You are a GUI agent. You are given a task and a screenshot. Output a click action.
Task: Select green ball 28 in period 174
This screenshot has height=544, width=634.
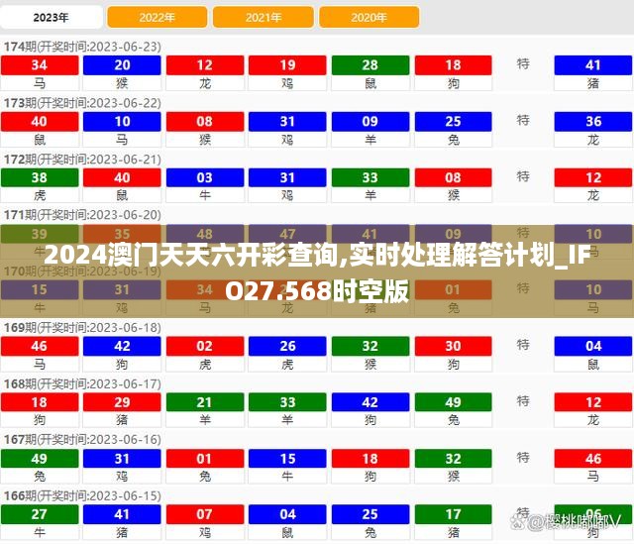tap(370, 65)
